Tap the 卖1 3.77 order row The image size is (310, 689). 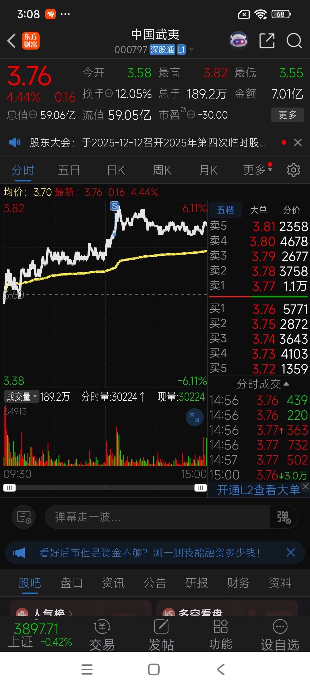point(259,286)
